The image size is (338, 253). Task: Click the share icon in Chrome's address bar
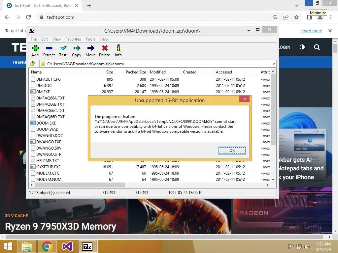(x=286, y=17)
